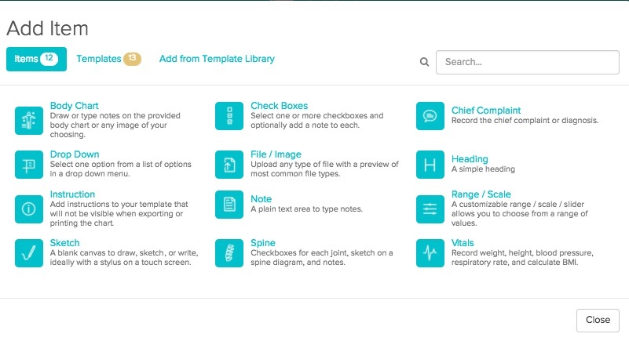
Task: Select the Heading 'H' icon
Action: (430, 165)
